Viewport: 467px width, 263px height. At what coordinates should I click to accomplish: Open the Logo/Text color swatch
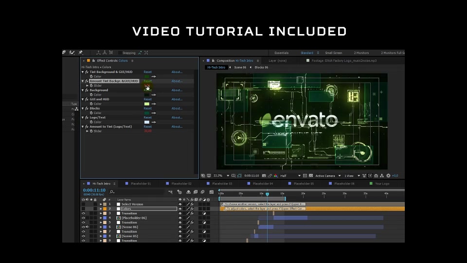click(x=147, y=122)
